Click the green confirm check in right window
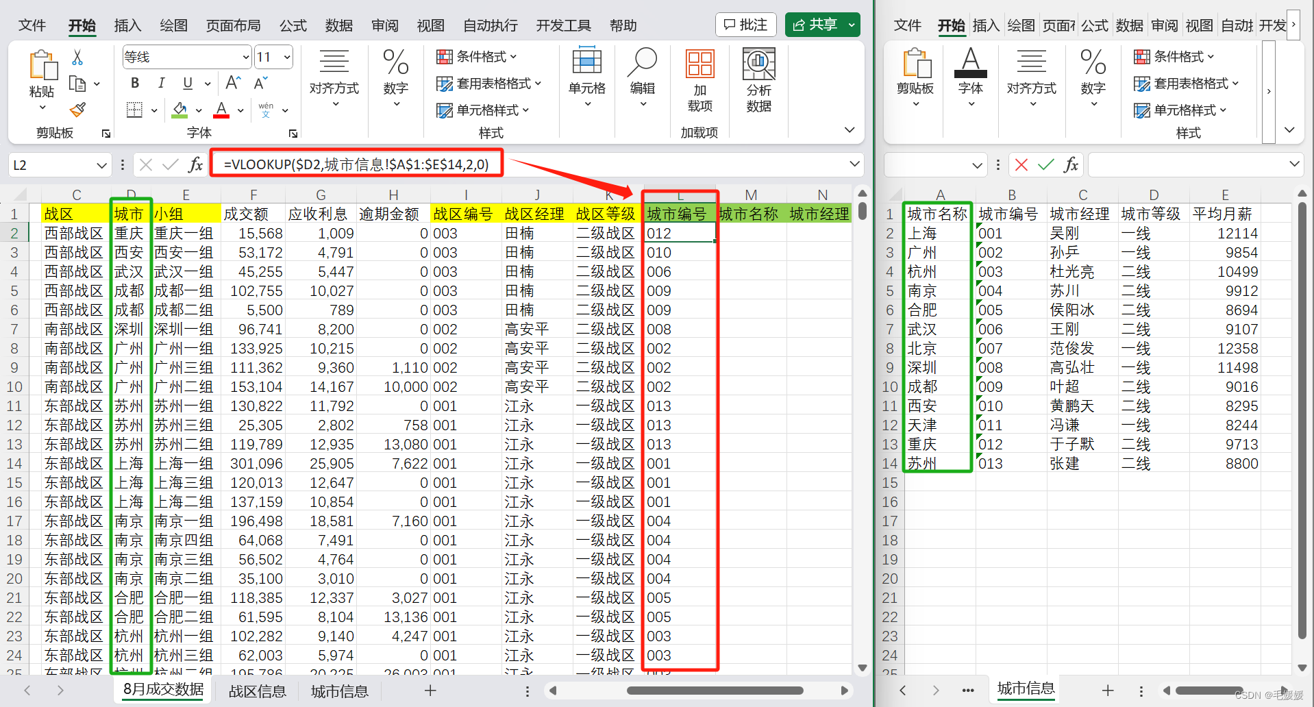The height and width of the screenshot is (707, 1314). pos(1046,164)
